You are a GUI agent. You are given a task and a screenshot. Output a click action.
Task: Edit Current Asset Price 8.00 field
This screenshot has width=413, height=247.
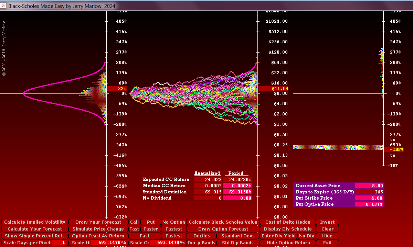(369, 186)
